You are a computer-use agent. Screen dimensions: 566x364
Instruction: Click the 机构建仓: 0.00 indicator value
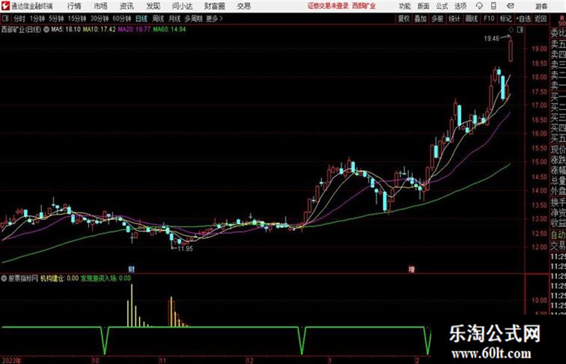[59, 278]
